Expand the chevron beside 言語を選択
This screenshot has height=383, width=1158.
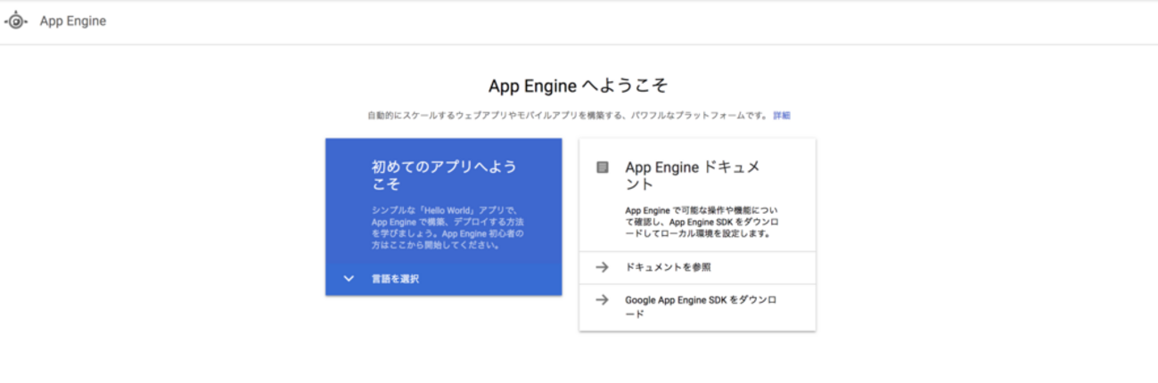(349, 279)
